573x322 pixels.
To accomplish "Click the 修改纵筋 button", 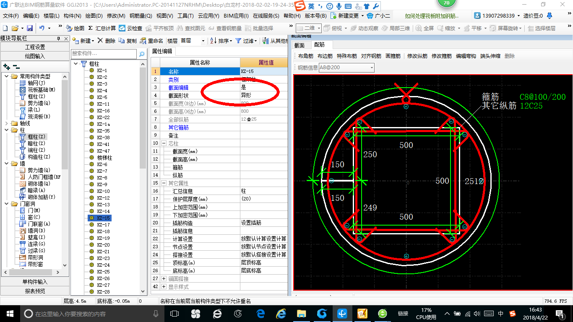I will click(417, 56).
